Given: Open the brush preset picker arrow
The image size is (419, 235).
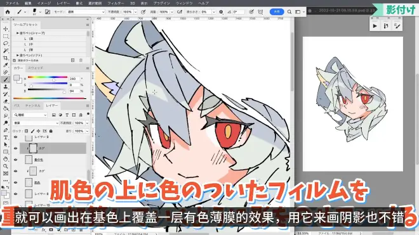Looking at the screenshot, I should pos(40,12).
